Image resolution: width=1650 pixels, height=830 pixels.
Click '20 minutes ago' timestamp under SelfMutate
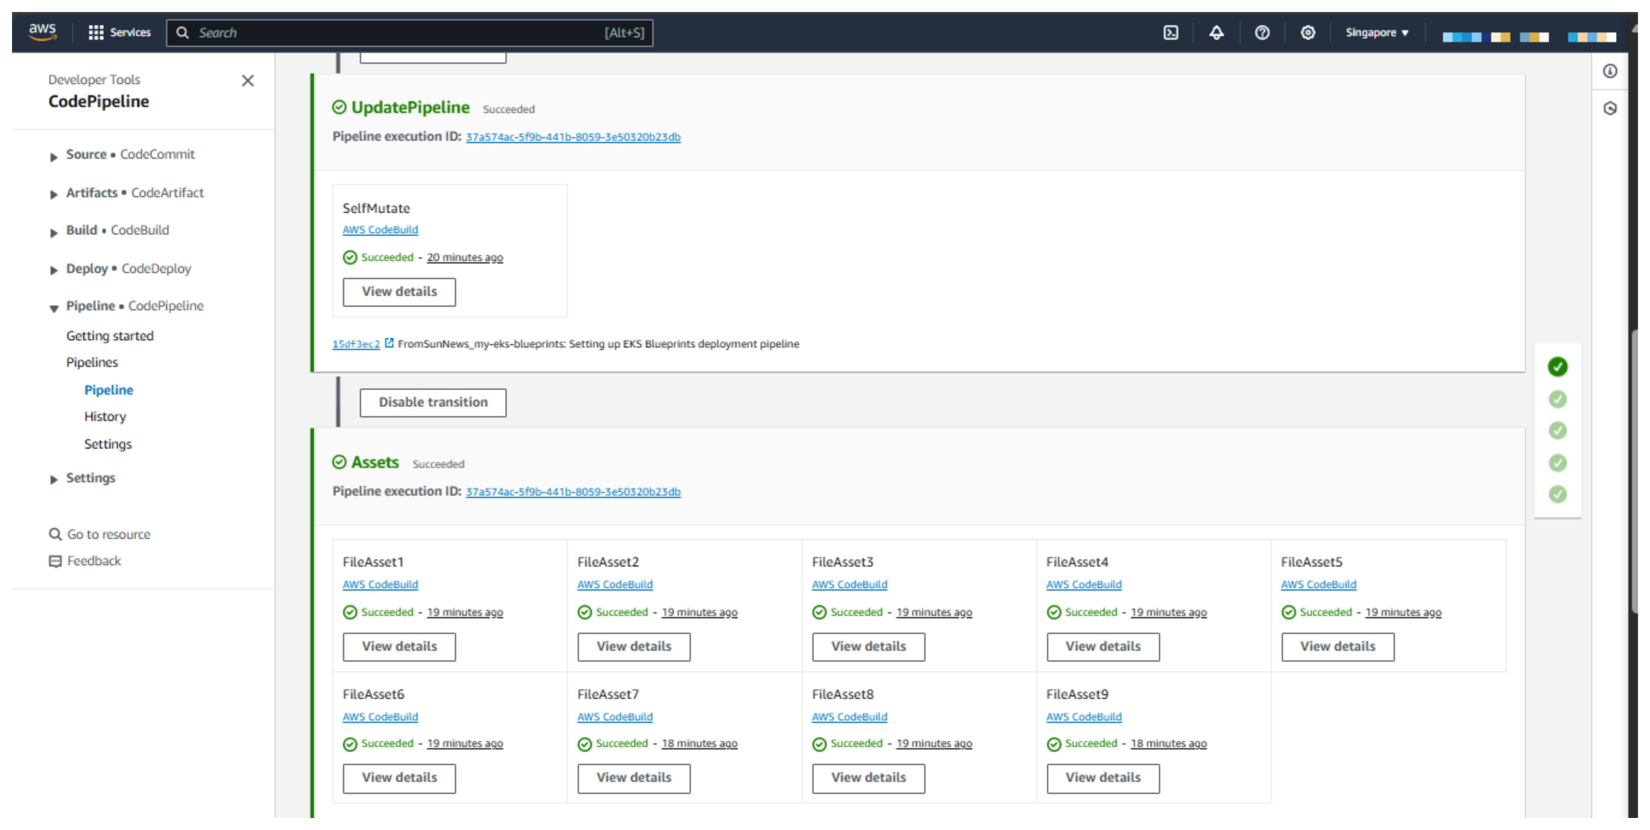[465, 257]
